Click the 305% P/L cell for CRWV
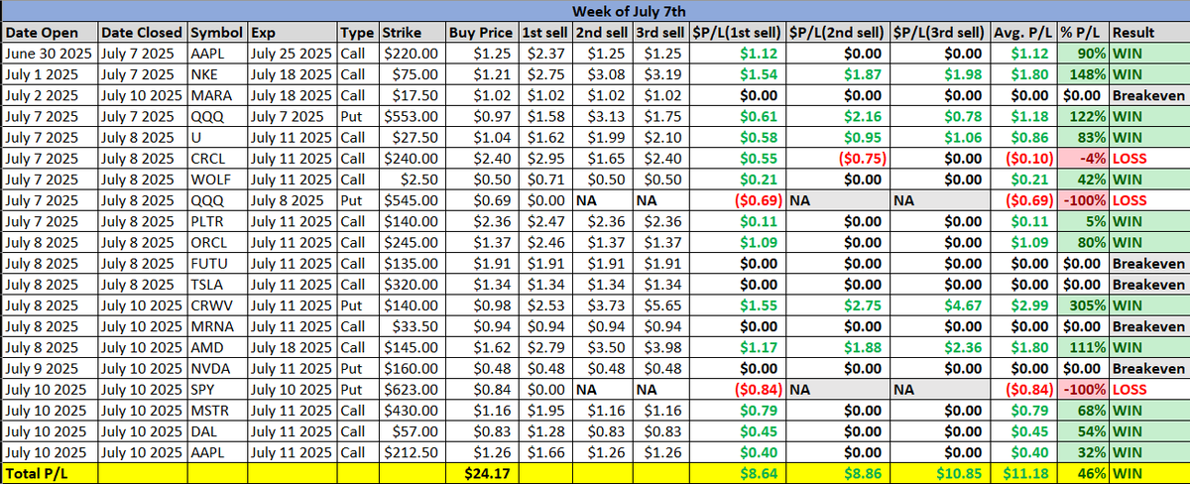 click(x=1083, y=304)
